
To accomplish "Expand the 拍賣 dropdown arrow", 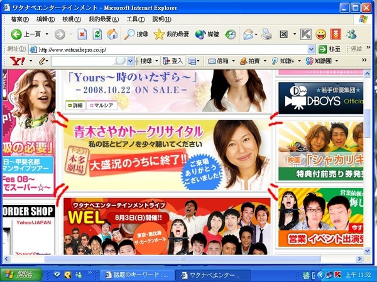I will click(265, 61).
